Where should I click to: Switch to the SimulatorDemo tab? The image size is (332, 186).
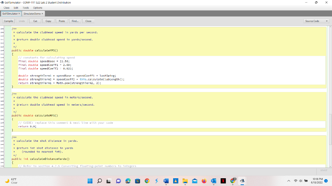click(x=32, y=14)
